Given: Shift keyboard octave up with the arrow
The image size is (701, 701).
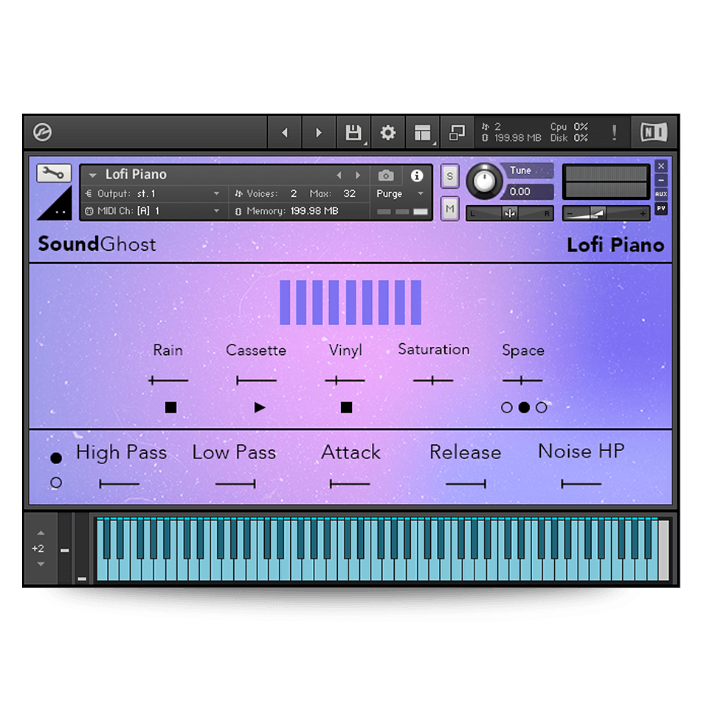Looking at the screenshot, I should [x=41, y=533].
